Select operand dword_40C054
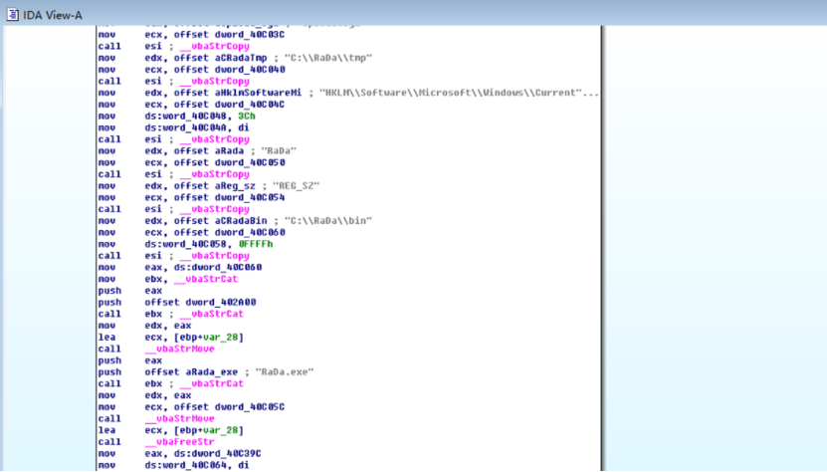 click(x=250, y=197)
